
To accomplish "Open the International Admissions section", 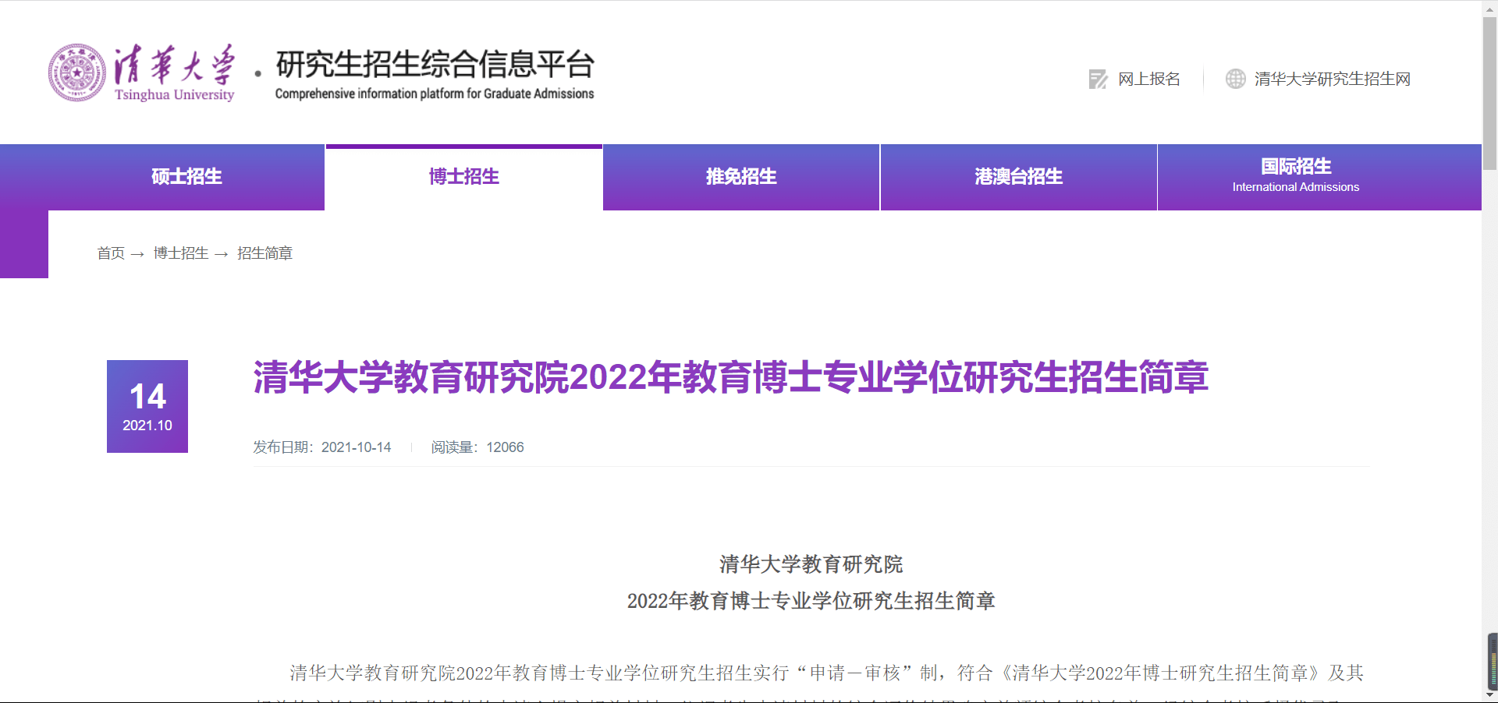I will [1295, 177].
